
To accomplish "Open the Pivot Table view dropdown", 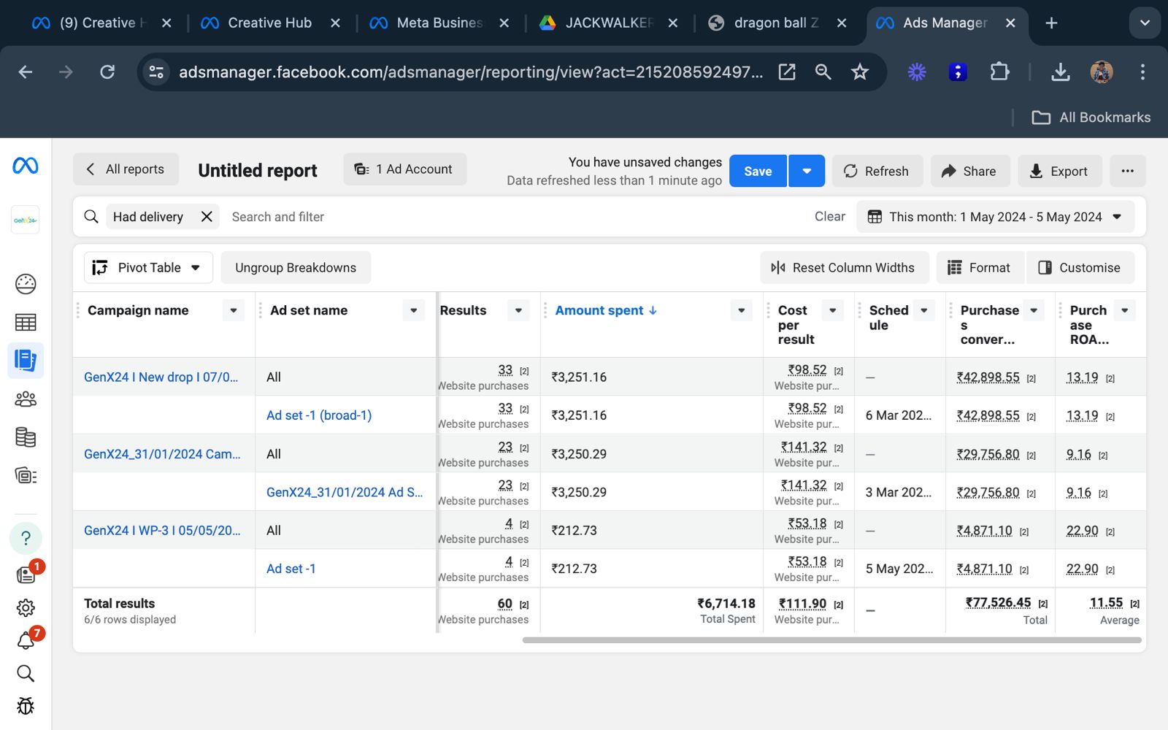I will tap(148, 268).
